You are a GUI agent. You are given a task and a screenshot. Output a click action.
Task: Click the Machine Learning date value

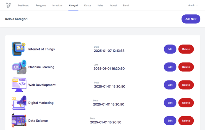tap(109, 68)
